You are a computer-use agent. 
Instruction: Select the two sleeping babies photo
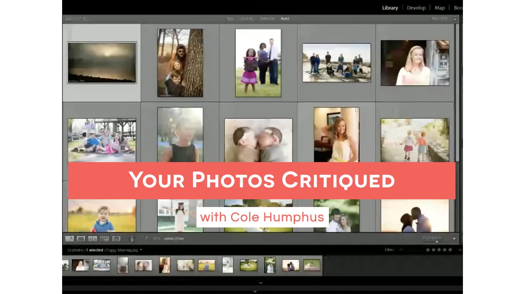tap(258, 140)
